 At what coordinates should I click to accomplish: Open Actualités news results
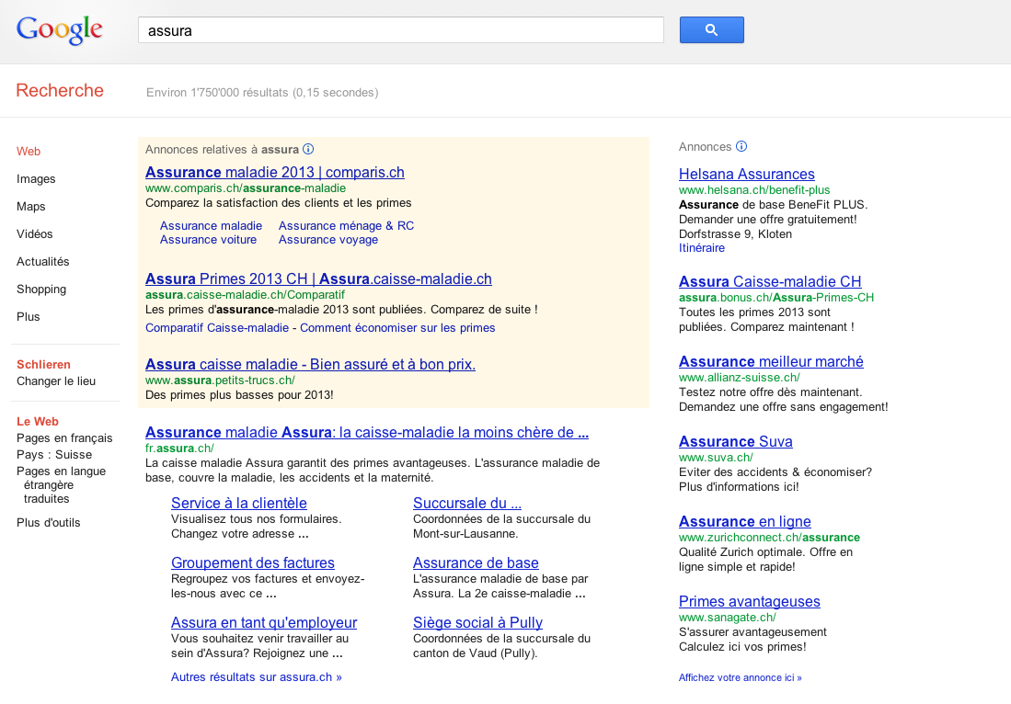point(43,262)
